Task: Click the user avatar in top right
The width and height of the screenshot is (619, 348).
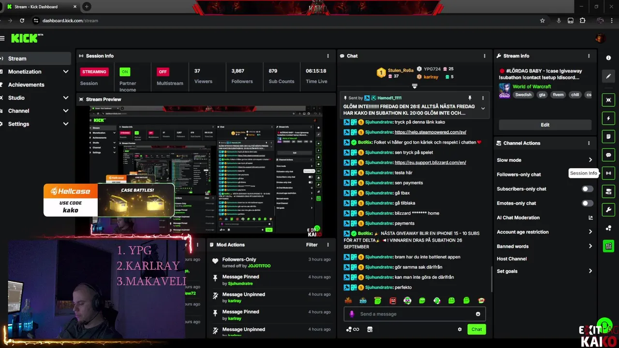Action: (600, 38)
